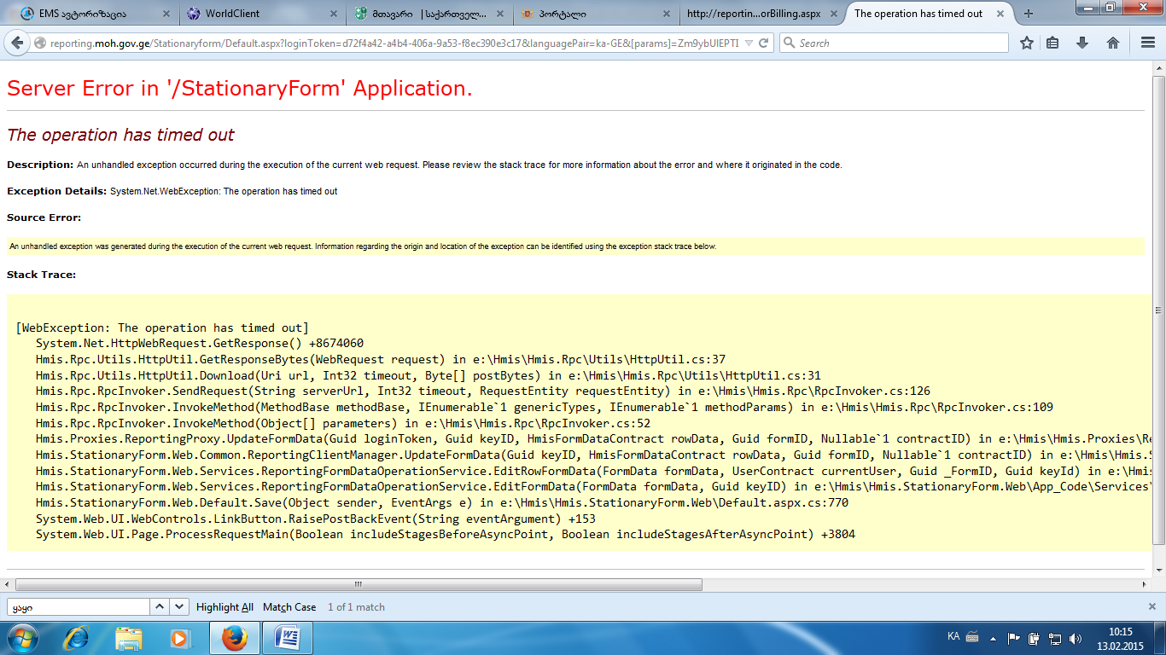Jump to previous find match

click(160, 607)
